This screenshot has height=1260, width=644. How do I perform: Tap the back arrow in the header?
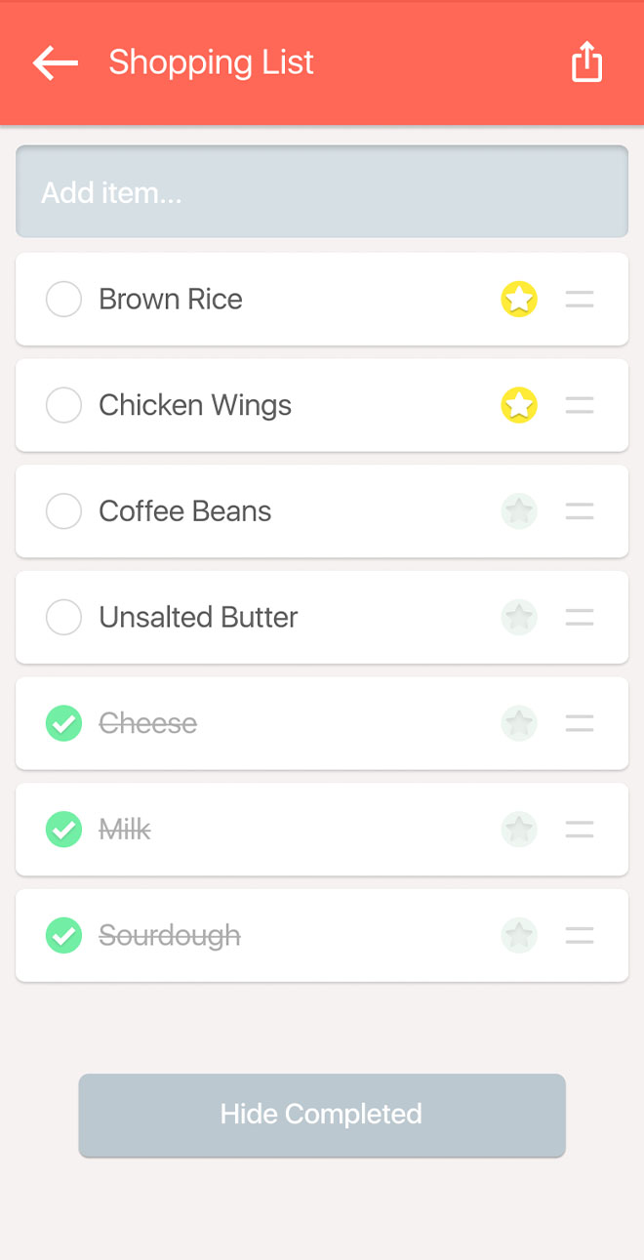[x=55, y=62]
